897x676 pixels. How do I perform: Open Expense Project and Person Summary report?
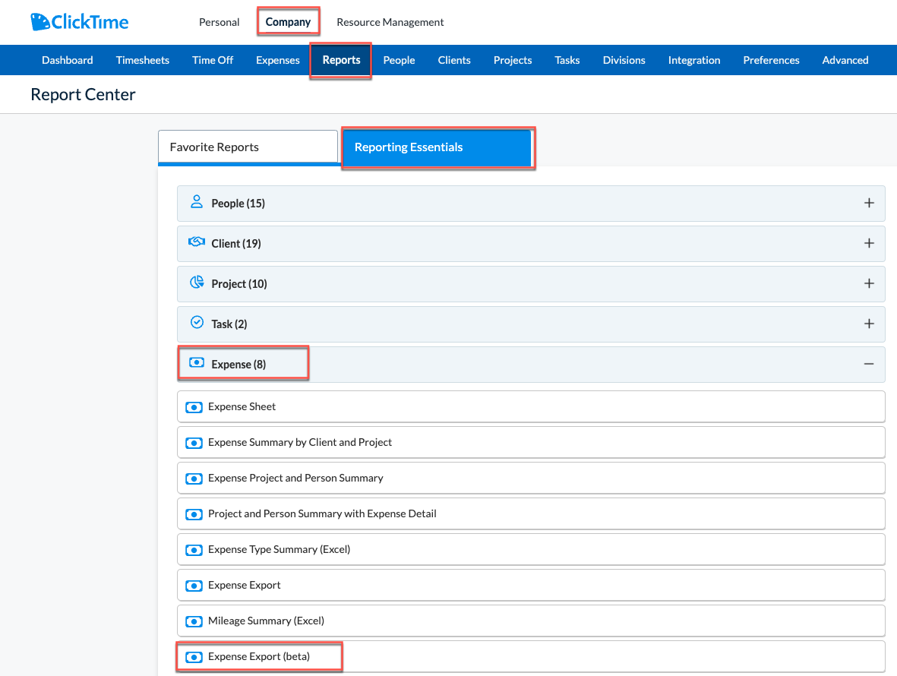point(531,478)
